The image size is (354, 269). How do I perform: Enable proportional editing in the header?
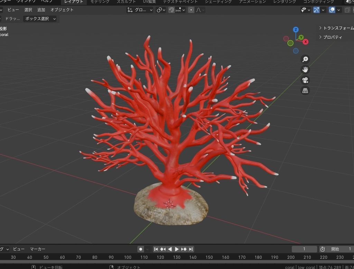191,10
